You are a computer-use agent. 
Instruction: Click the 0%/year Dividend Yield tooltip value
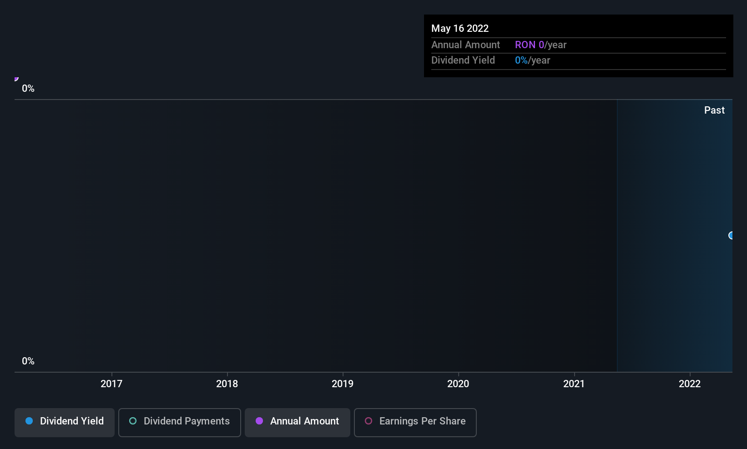pos(532,60)
